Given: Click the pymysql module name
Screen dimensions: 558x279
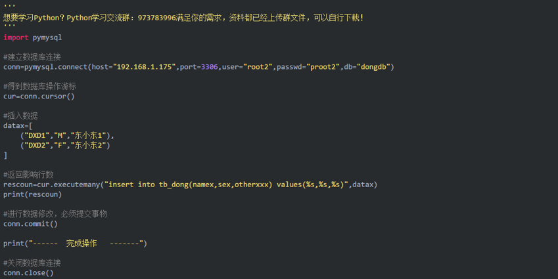Looking at the screenshot, I should click(x=47, y=37).
